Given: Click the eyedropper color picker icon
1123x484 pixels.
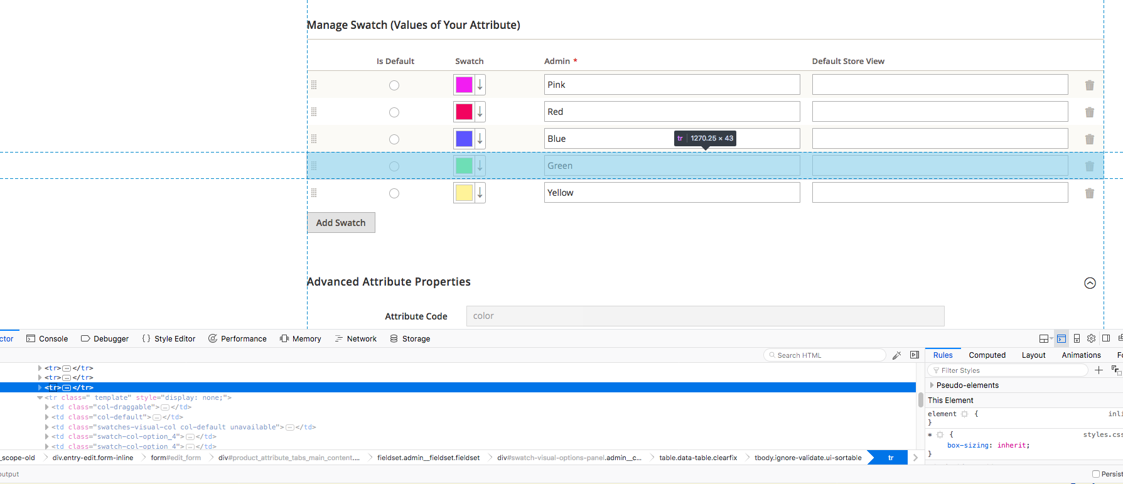Looking at the screenshot, I should point(897,355).
